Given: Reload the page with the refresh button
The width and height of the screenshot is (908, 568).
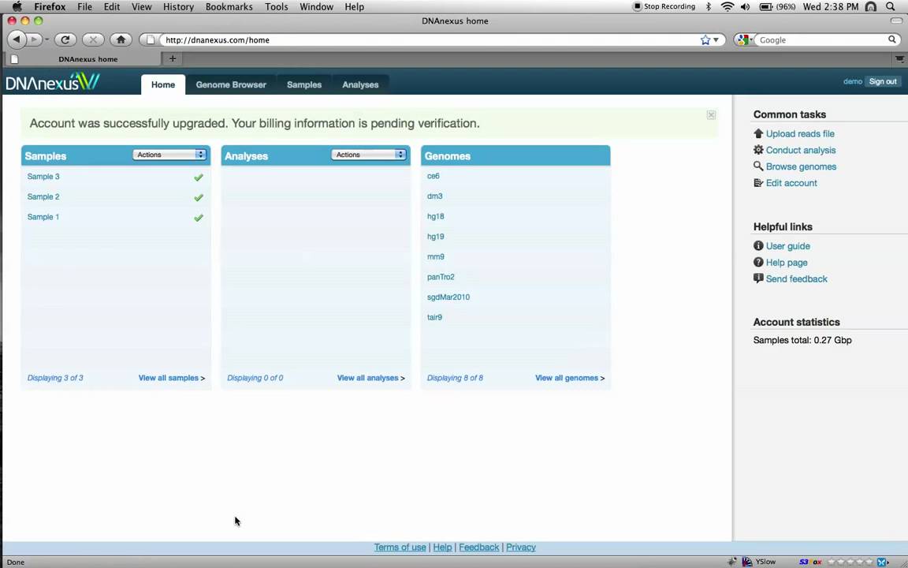Looking at the screenshot, I should [x=65, y=39].
